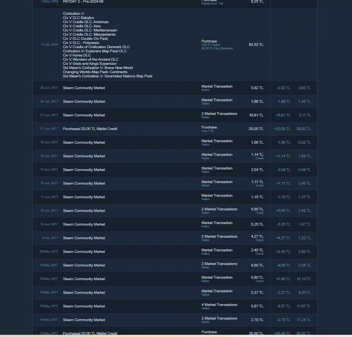Click the "9 Jun, 2017" date
The image size is (352, 337).
coord(50,238)
